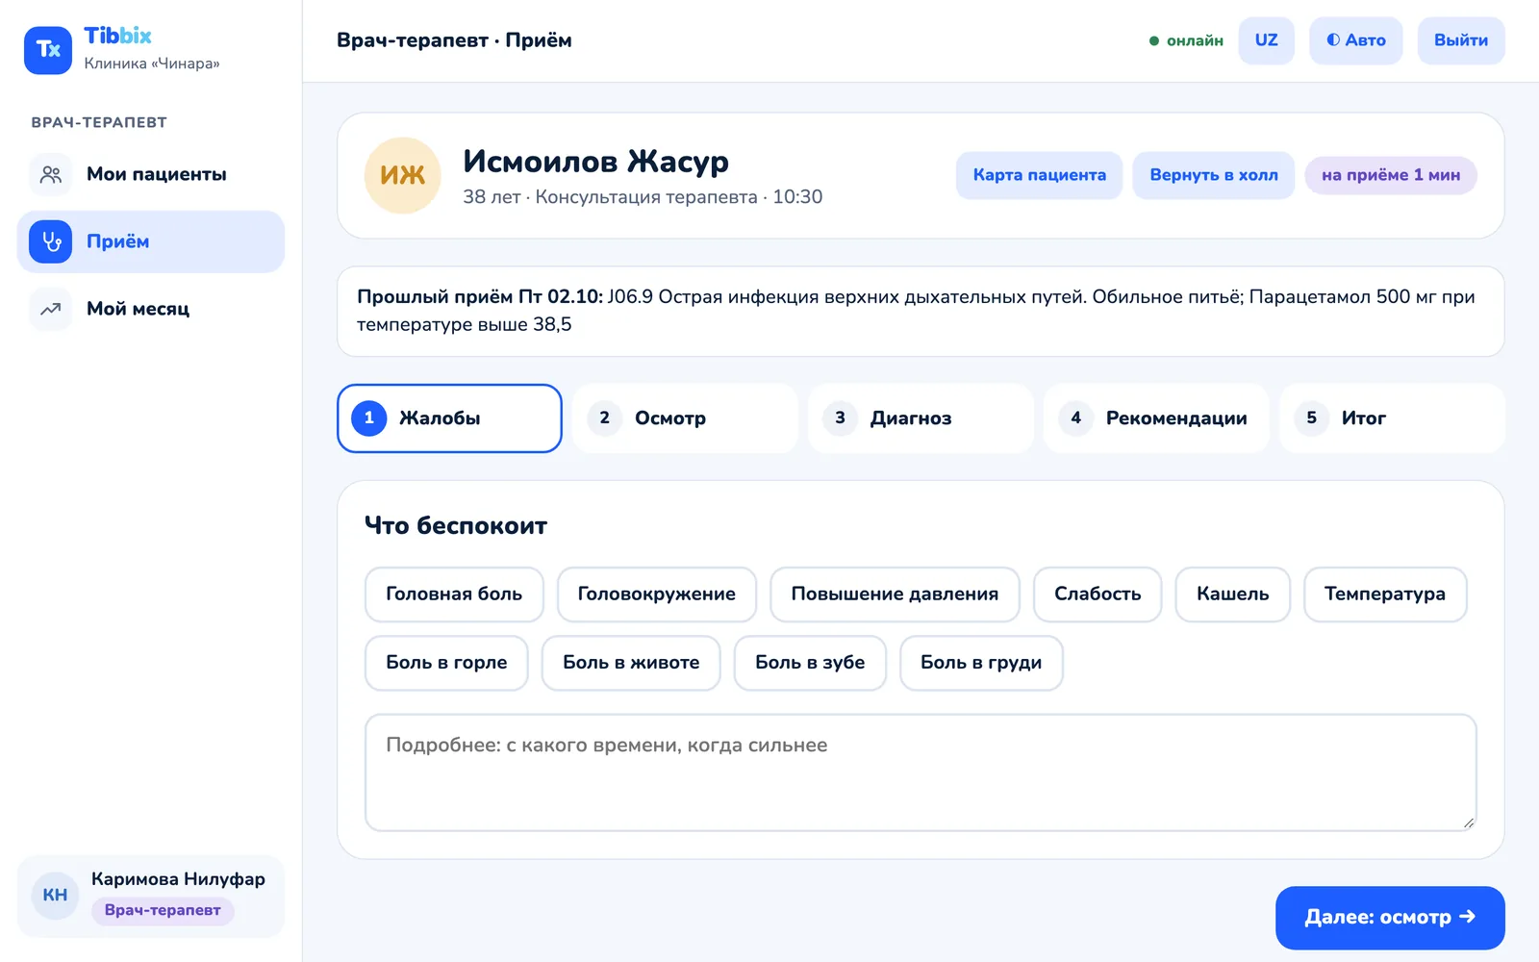
Task: Click the Что беспокоит heading
Action: click(456, 526)
